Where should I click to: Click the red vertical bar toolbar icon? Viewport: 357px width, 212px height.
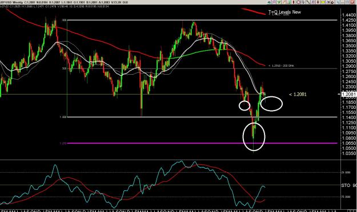[x=294, y=2]
